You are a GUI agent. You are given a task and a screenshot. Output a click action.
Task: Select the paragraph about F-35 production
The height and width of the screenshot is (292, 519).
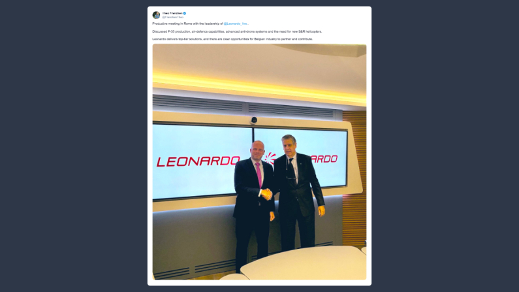pos(237,31)
